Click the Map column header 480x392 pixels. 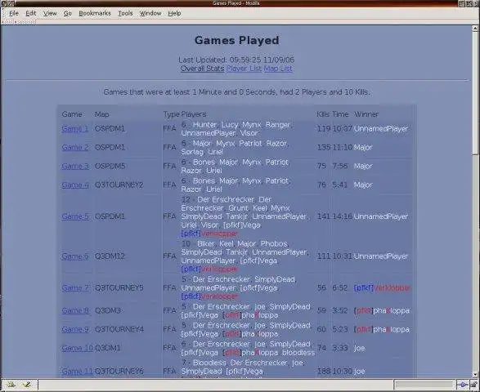point(101,114)
